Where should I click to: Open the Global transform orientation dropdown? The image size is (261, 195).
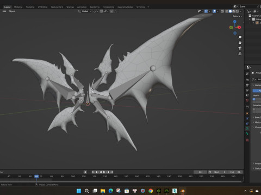(85, 11)
